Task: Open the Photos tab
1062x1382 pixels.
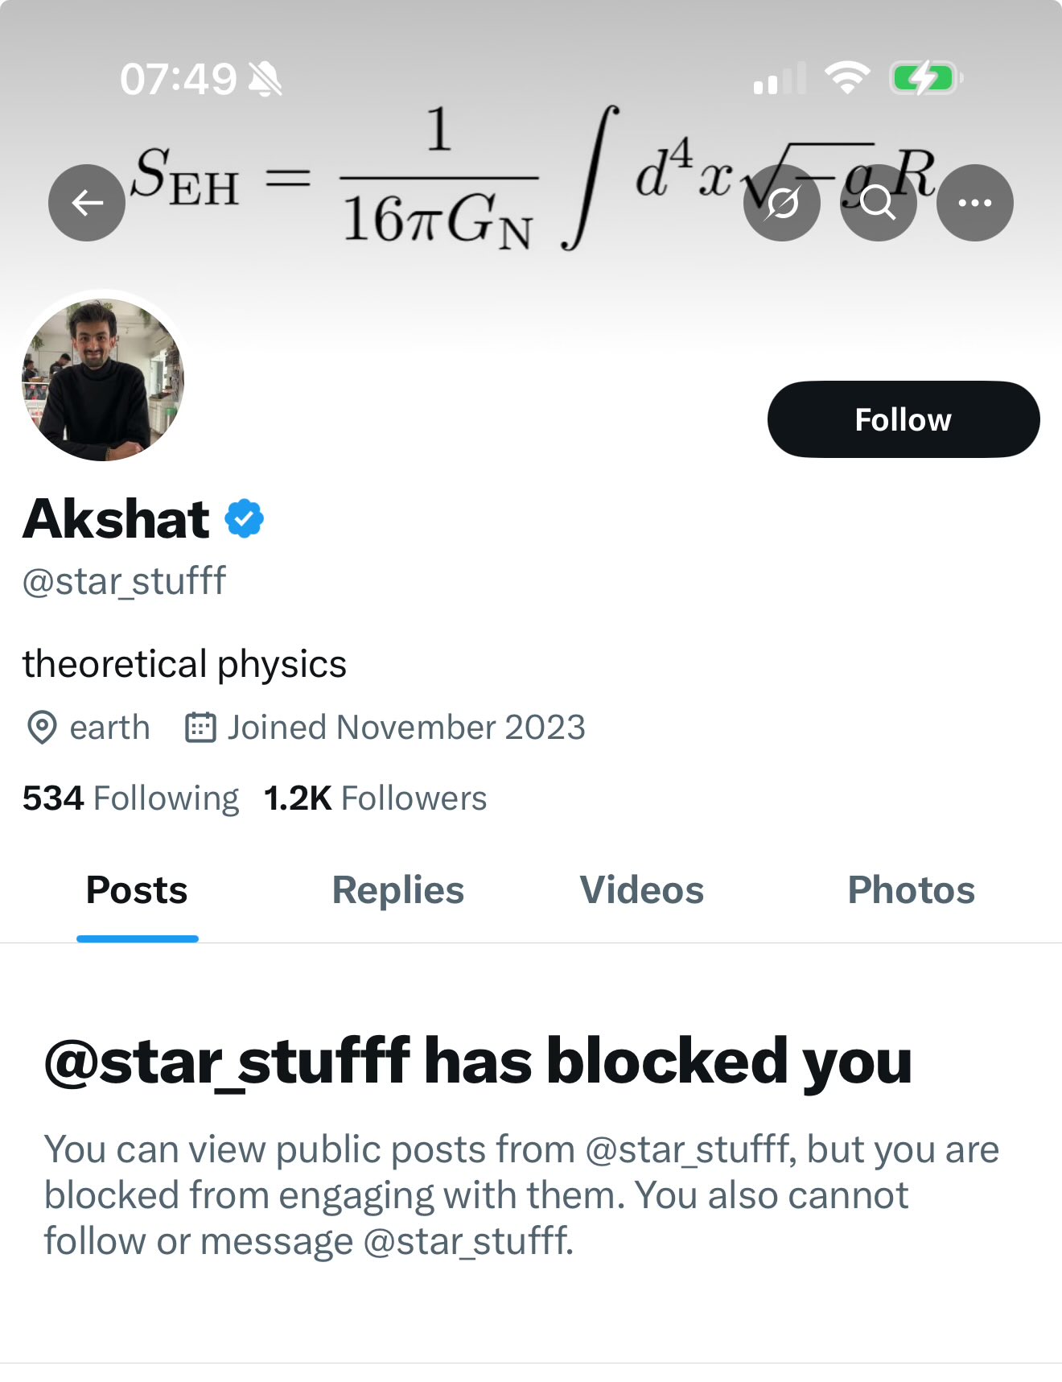Action: (911, 890)
